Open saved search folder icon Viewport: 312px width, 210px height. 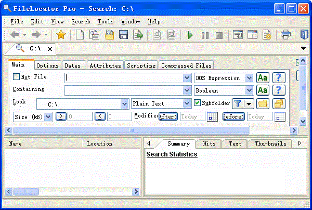[109, 35]
